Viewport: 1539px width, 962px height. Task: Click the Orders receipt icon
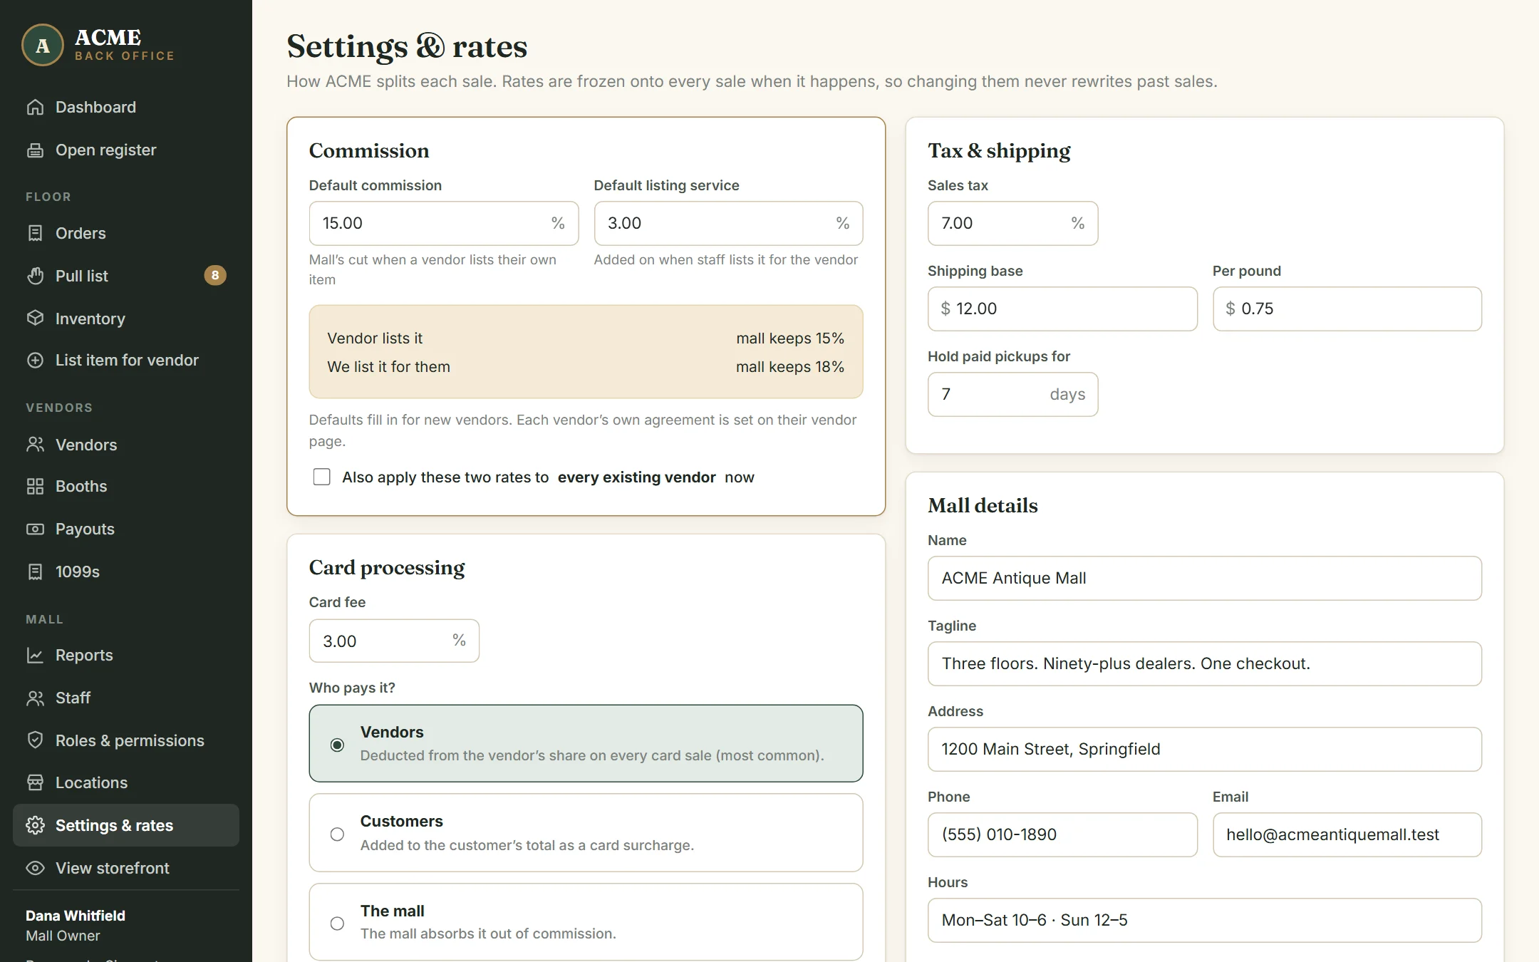click(35, 233)
